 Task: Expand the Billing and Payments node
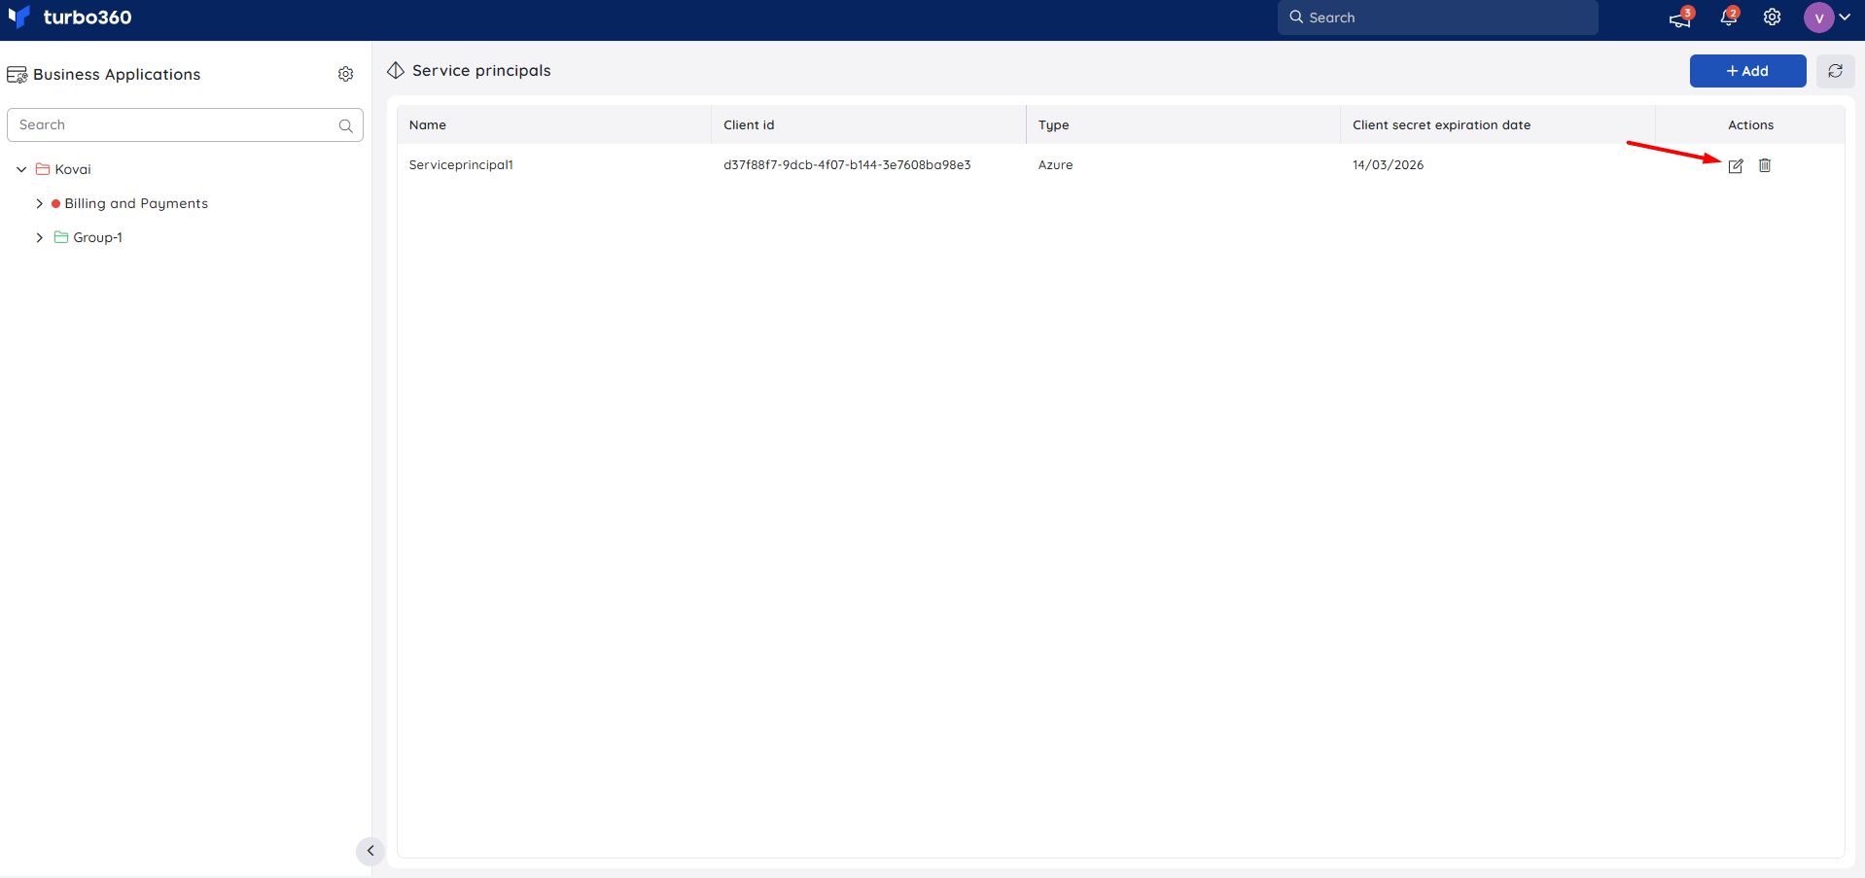[x=40, y=203]
